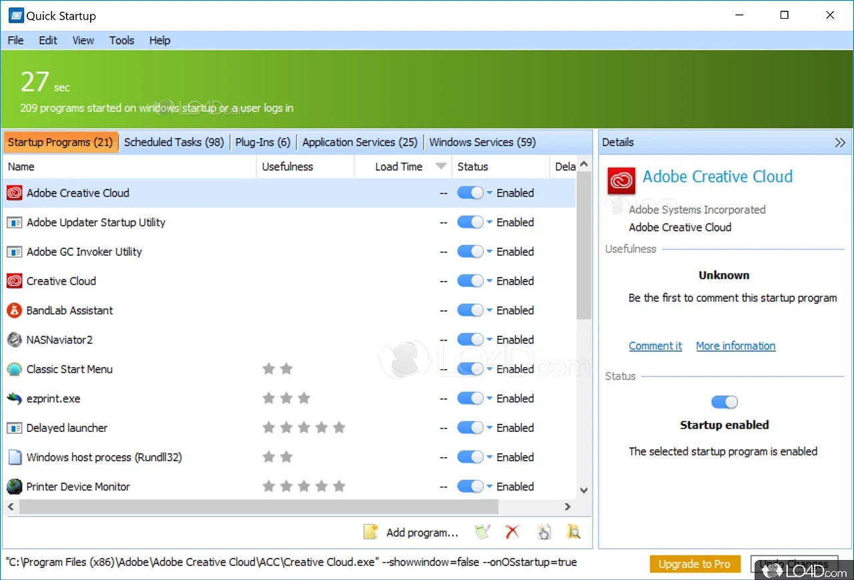This screenshot has width=854, height=580.
Task: Open the Tools menu
Action: [121, 41]
